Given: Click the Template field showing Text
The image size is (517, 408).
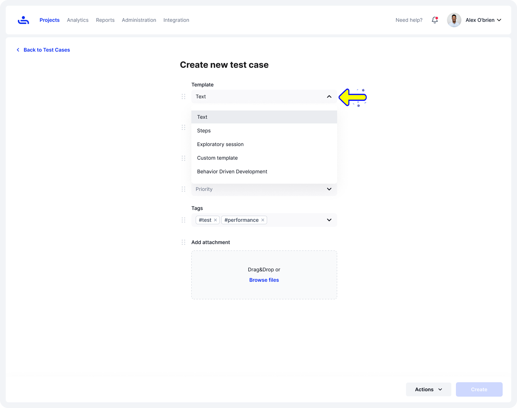Looking at the screenshot, I should coord(264,97).
